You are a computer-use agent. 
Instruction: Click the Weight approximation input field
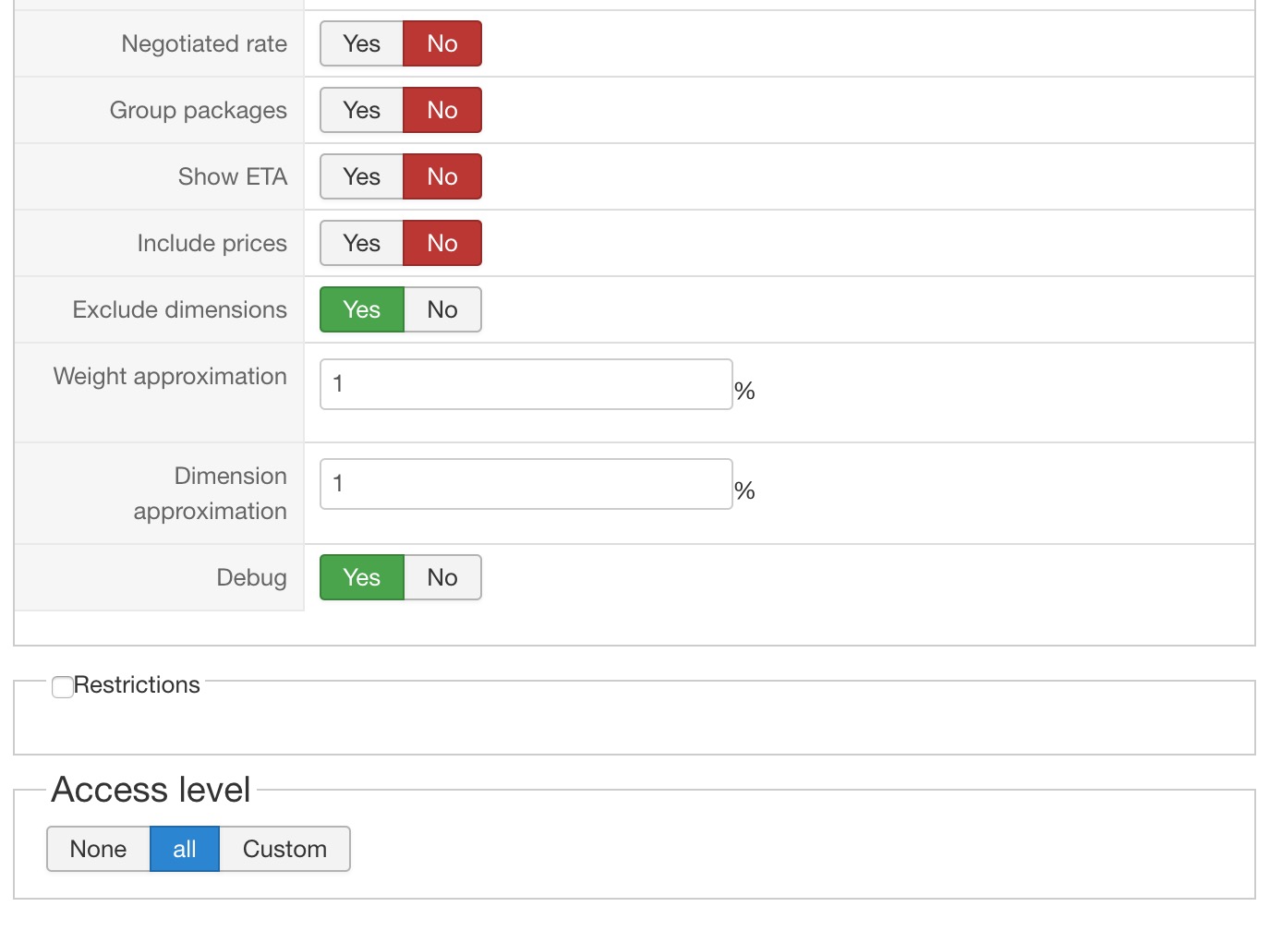click(x=526, y=384)
